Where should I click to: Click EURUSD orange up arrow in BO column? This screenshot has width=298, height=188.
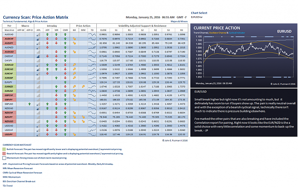pos(74,91)
